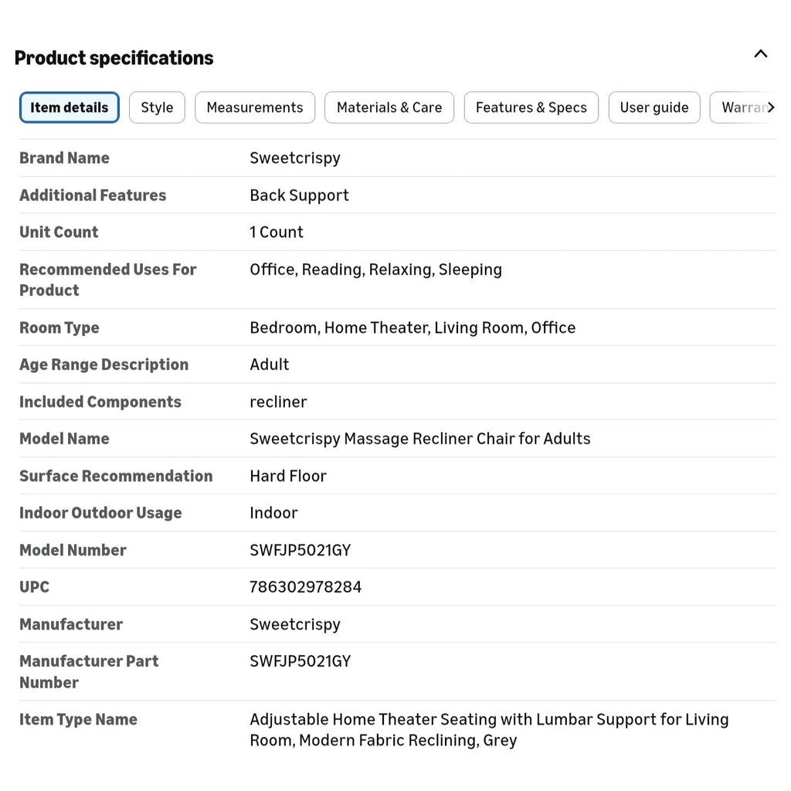The height and width of the screenshot is (791, 791).
Task: Switch to the Style tab
Action: (157, 107)
